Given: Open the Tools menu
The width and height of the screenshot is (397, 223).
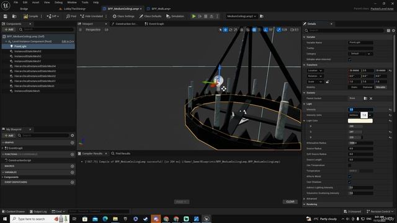Looking at the screenshot, I should pyautogui.click(x=85, y=2).
